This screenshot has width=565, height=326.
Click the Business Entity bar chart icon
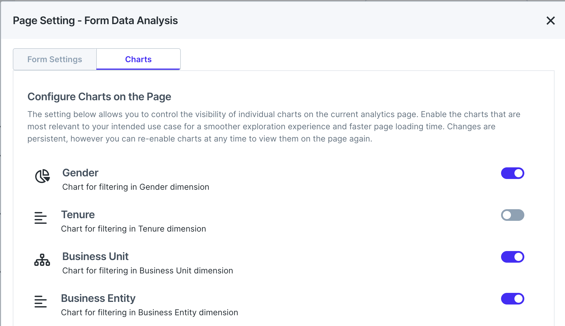41,302
